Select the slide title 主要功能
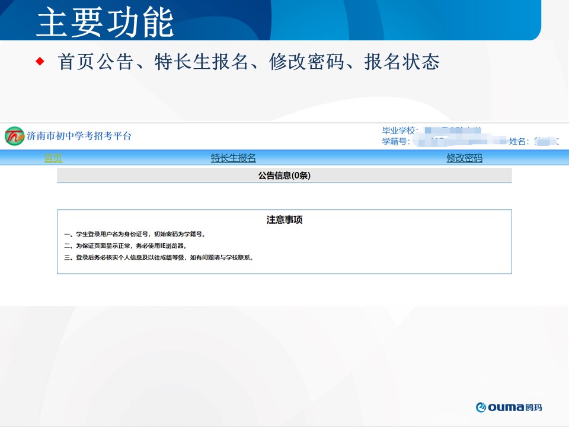569x427 pixels. tap(105, 23)
